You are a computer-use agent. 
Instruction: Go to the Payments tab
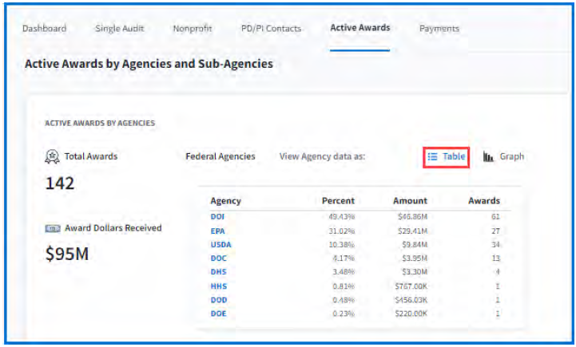[x=439, y=29]
